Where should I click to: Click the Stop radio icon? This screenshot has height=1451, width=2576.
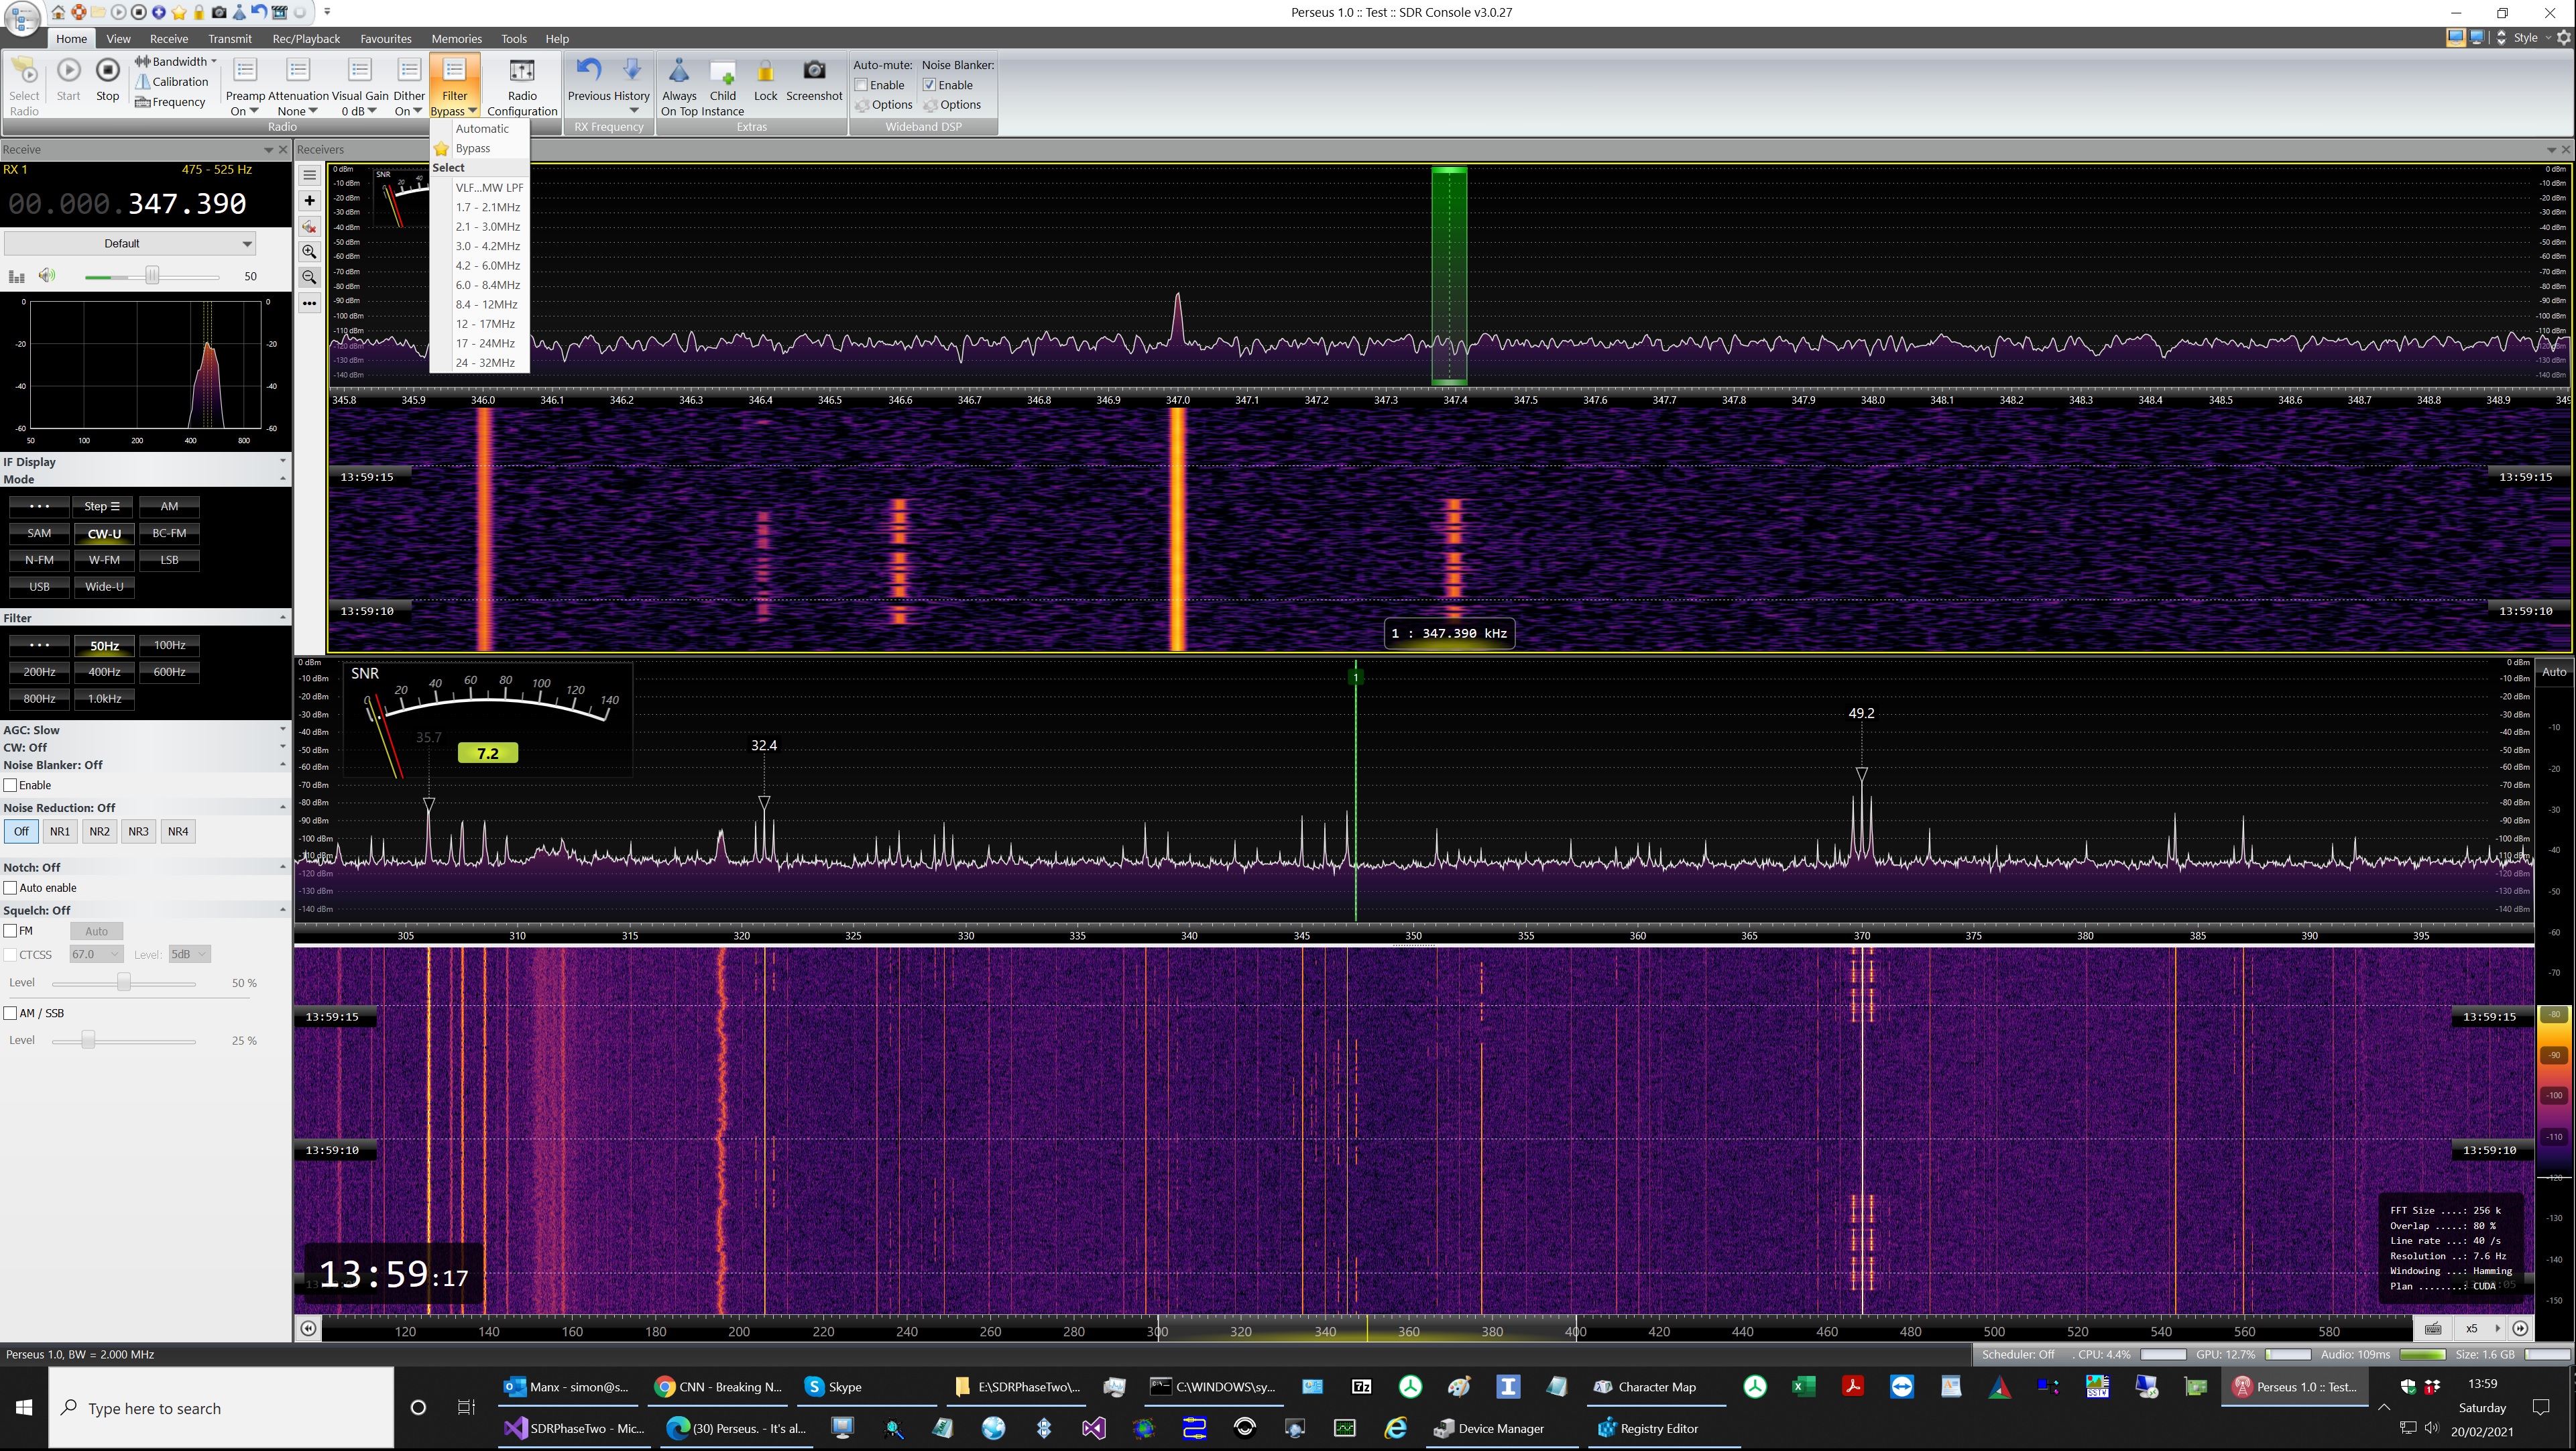(107, 71)
